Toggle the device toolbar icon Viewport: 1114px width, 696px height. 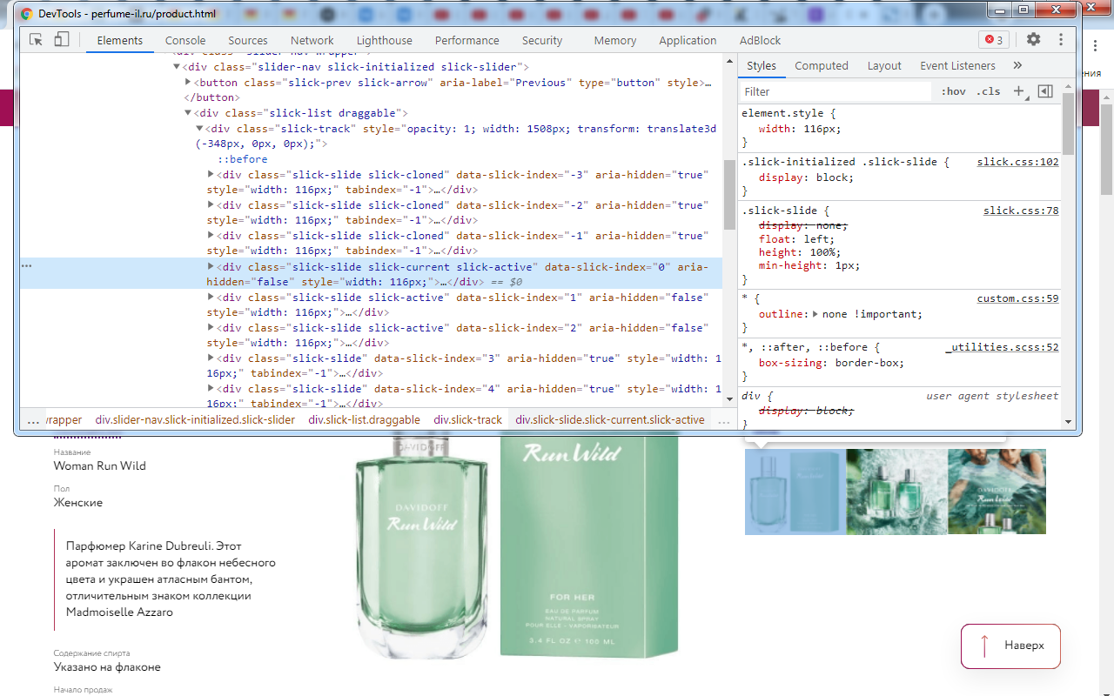click(x=61, y=40)
